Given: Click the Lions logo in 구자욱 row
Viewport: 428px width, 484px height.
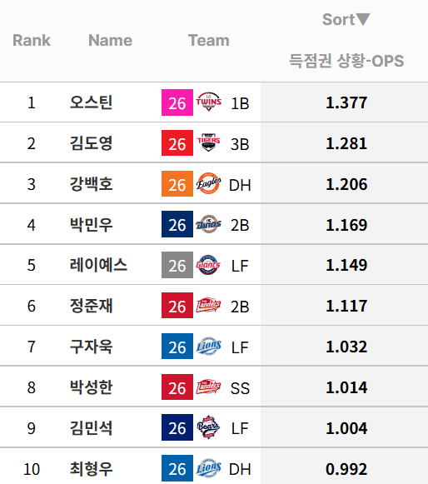Looking at the screenshot, I should click(x=209, y=347).
